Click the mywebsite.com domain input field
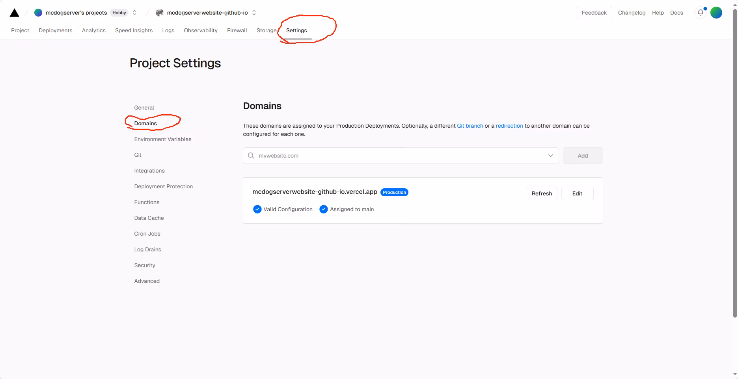The height and width of the screenshot is (379, 738). tap(398, 156)
